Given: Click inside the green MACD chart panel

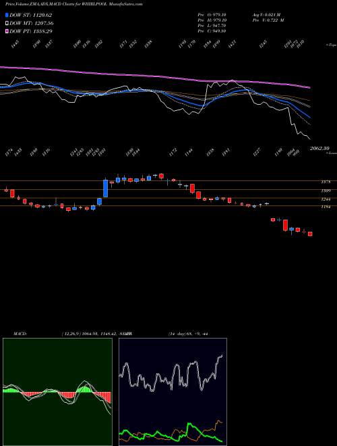Looking at the screenshot, I should 57,392.
